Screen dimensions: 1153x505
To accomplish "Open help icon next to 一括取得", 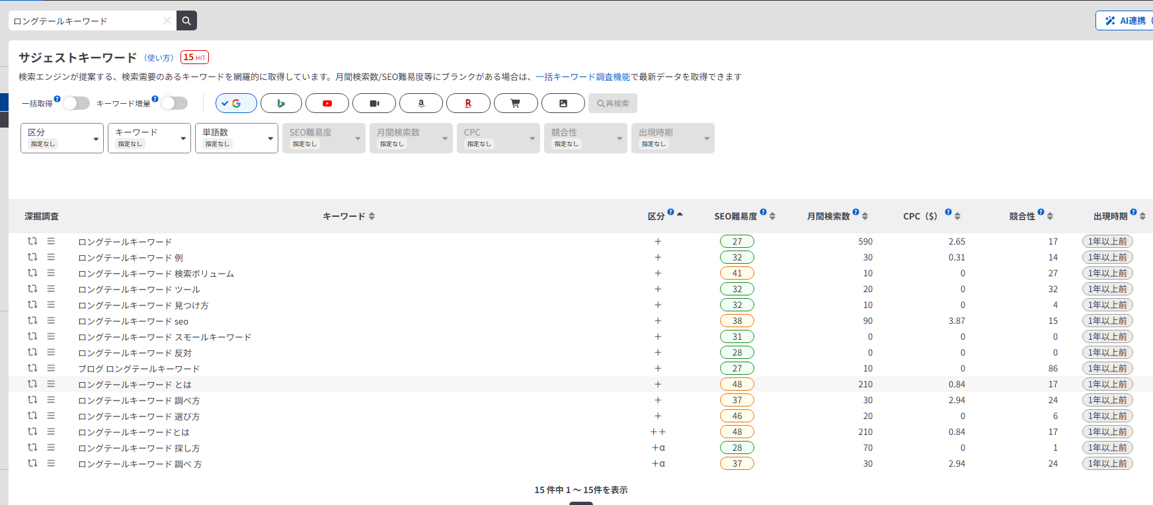I will (x=57, y=99).
